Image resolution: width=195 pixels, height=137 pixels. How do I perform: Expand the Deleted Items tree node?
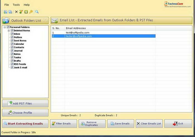(x=9, y=30)
